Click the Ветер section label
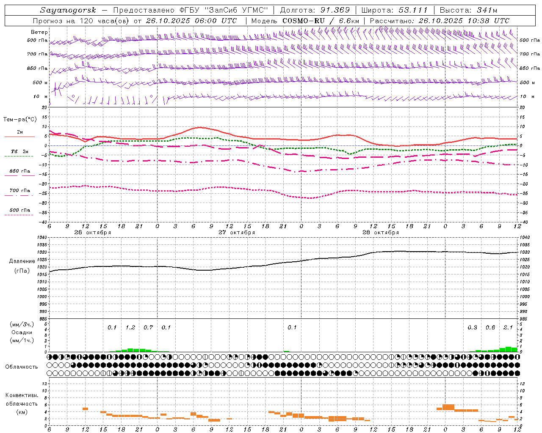This screenshot has height=433, width=542. point(39,32)
